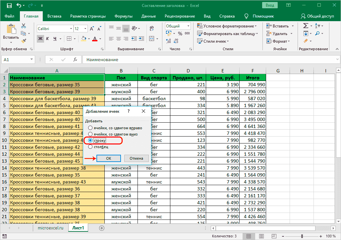Viewport: 341px width, 240px height.
Task: Add a new sheet with plus icon
Action: [101, 228]
